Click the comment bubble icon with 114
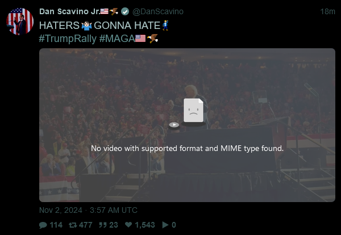This screenshot has height=235, width=341. pos(43,225)
